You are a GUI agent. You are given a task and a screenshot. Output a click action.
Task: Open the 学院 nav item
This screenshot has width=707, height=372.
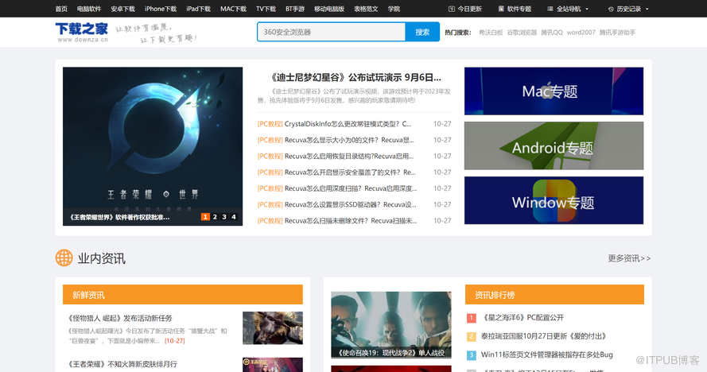click(x=394, y=9)
